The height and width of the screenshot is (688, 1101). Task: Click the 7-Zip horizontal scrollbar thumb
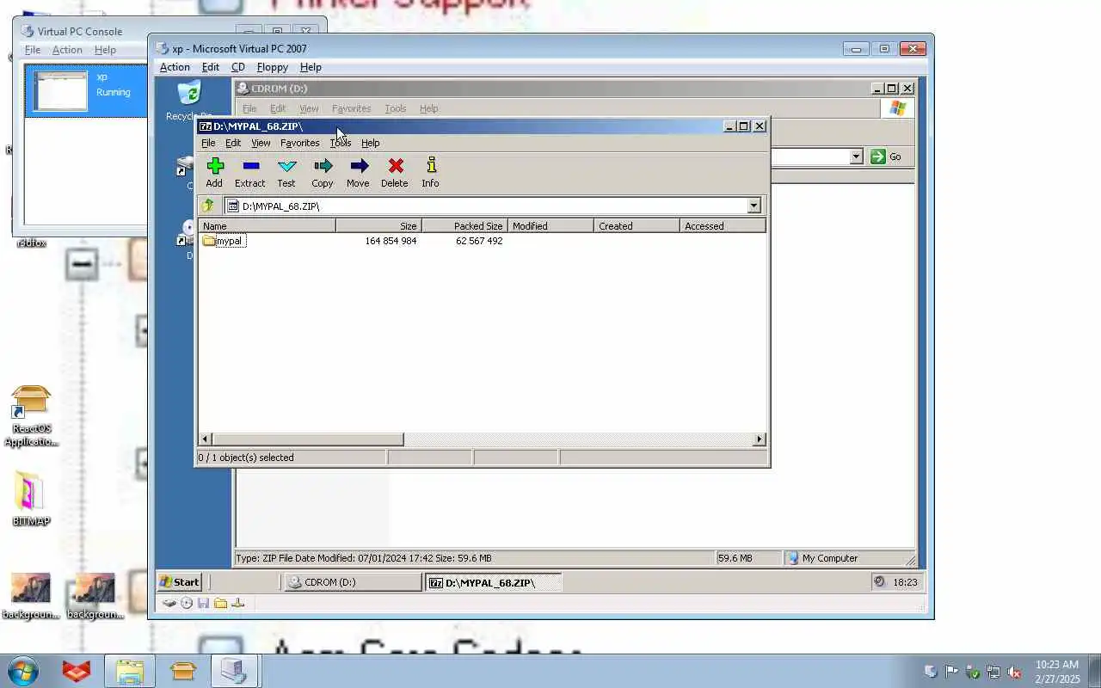(308, 439)
